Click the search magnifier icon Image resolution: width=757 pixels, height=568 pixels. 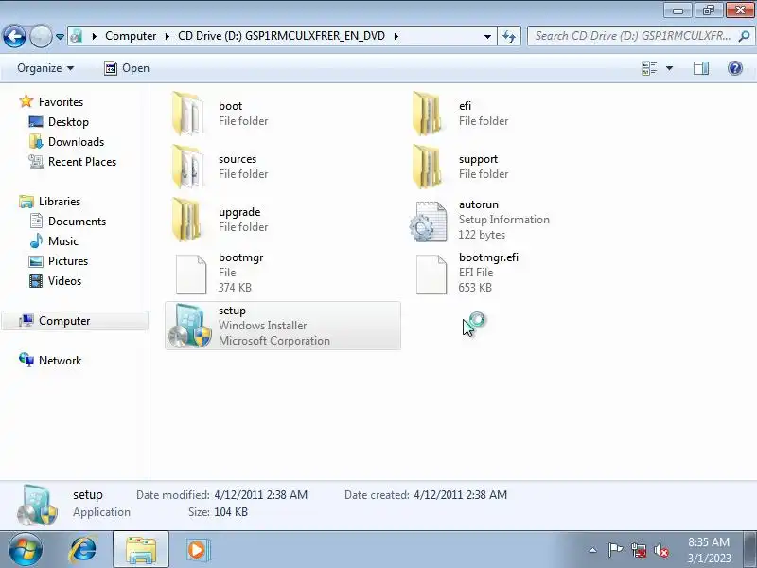744,36
